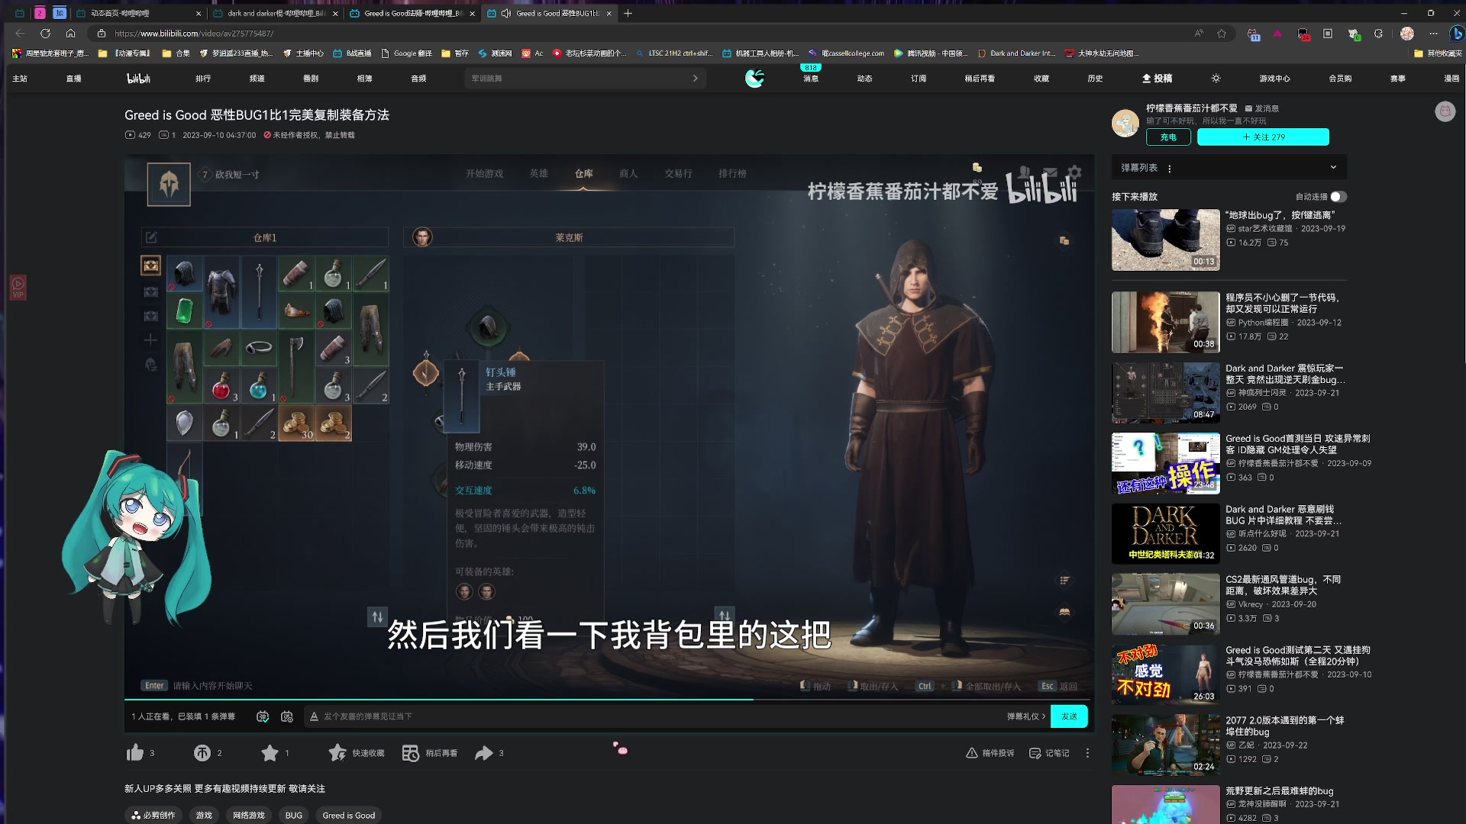Viewport: 1466px width, 824px height.
Task: Click the bilibili logo in navigation
Action: pyautogui.click(x=138, y=79)
